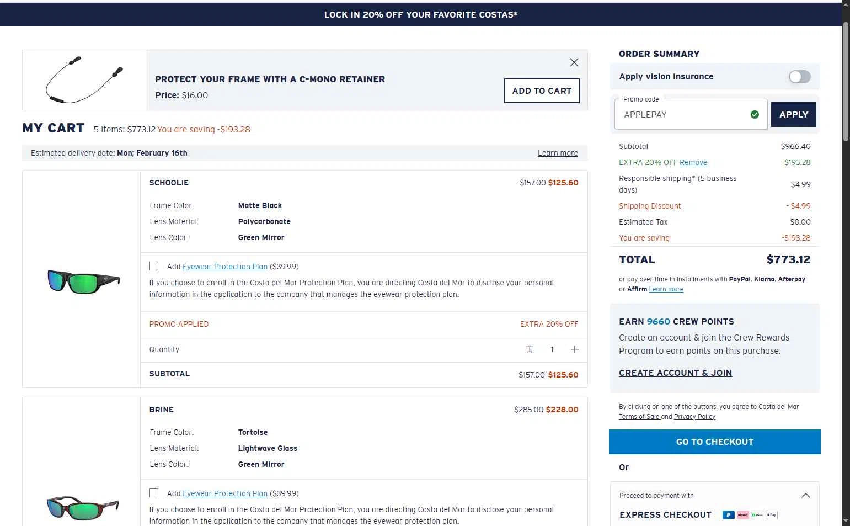Choose Apple Pay express checkout icon
This screenshot has height=526, width=850.
click(772, 515)
